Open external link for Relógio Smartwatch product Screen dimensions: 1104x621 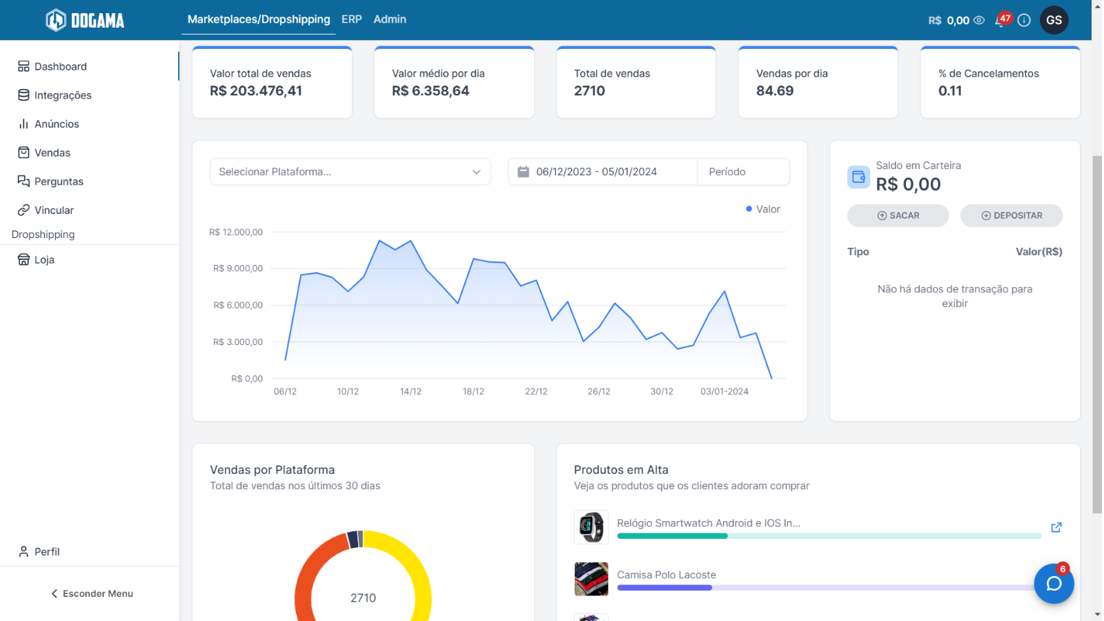1056,527
